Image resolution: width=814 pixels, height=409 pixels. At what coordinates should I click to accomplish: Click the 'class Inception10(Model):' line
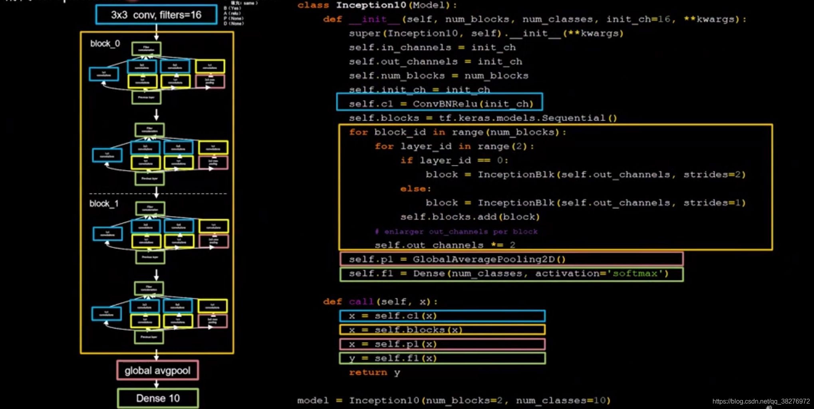tap(377, 5)
